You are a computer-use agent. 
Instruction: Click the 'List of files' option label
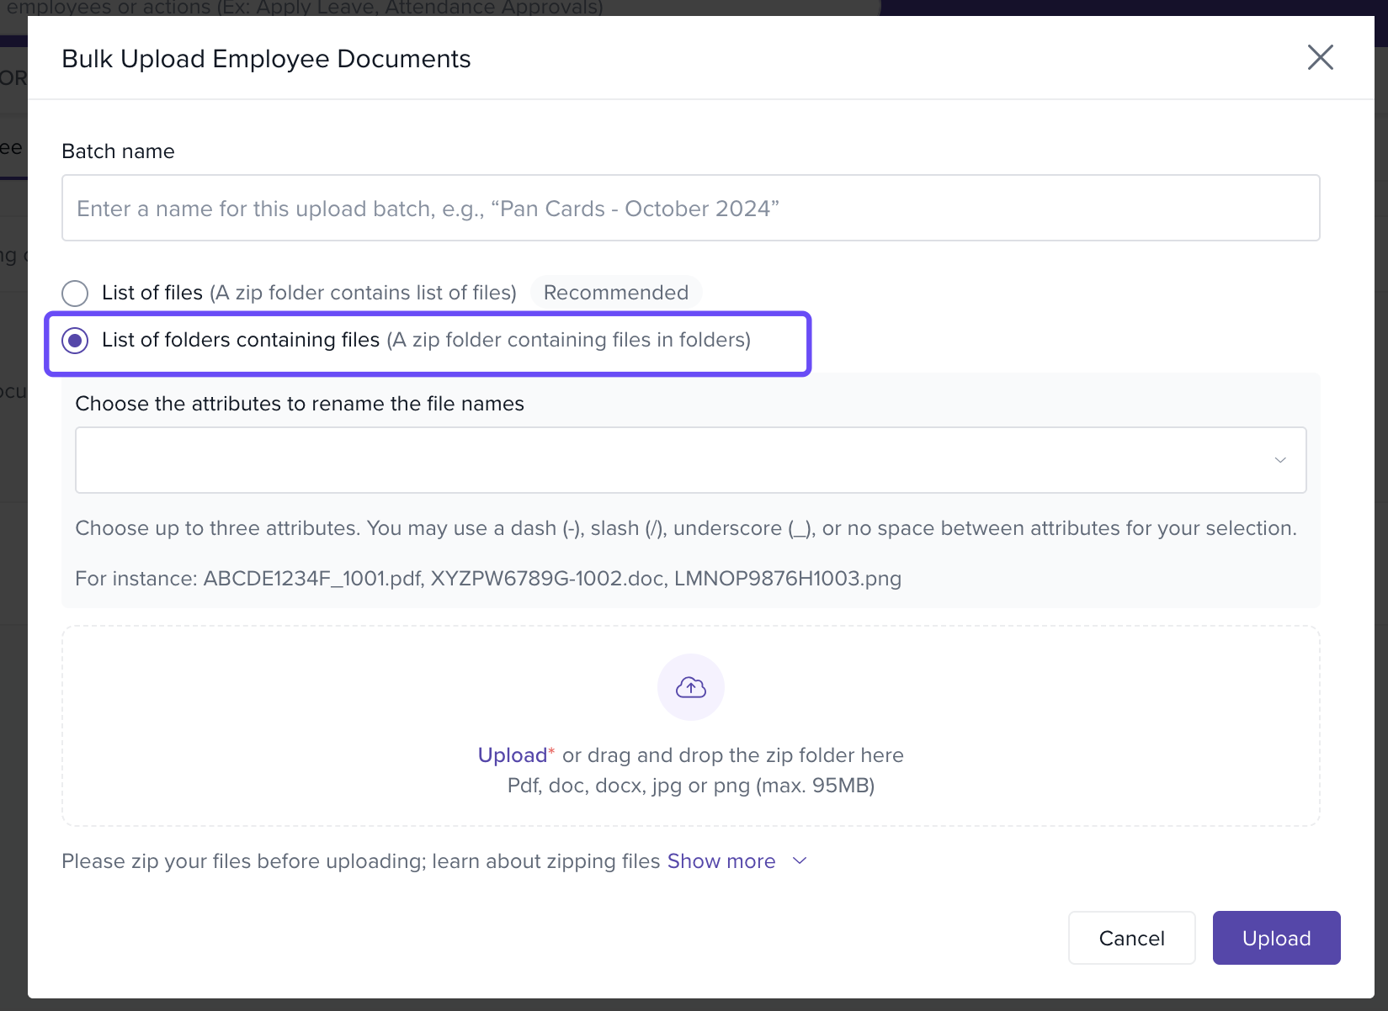(152, 293)
